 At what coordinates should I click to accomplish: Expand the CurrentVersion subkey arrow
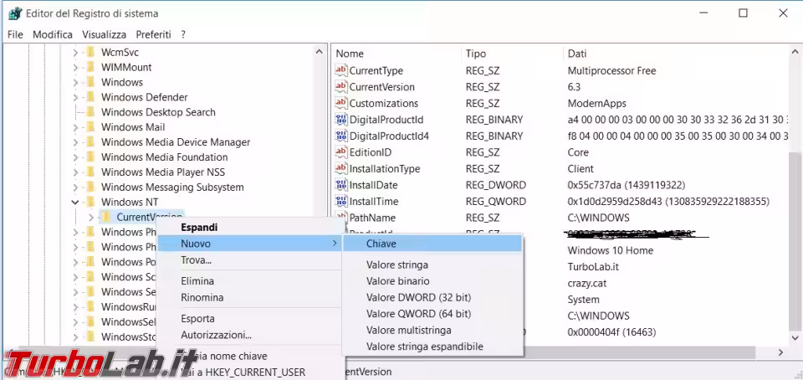pyautogui.click(x=90, y=217)
